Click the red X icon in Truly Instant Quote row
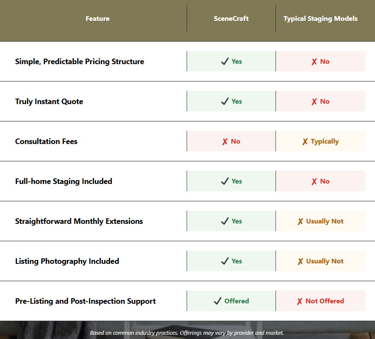Screen dimensions: 375x339 pyautogui.click(x=314, y=102)
